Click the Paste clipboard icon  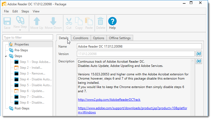tap(89, 22)
